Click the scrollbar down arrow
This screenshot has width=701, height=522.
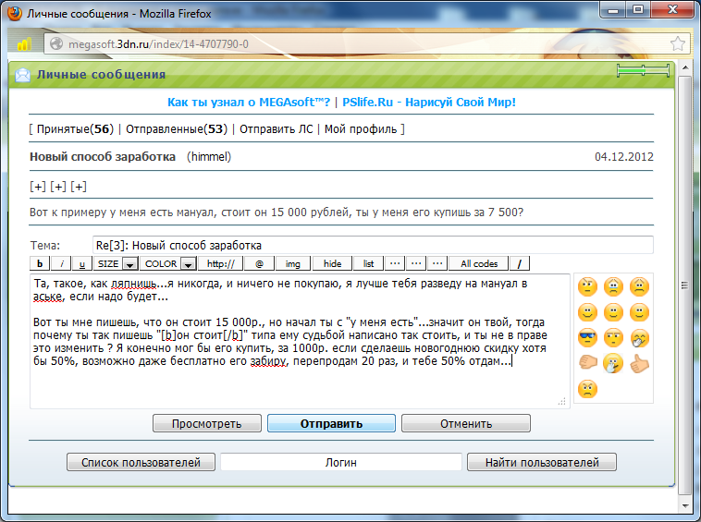(x=685, y=506)
